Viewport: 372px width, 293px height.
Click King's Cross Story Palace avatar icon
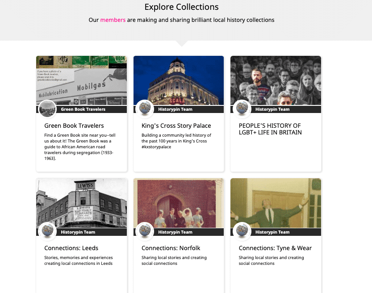coord(145,109)
